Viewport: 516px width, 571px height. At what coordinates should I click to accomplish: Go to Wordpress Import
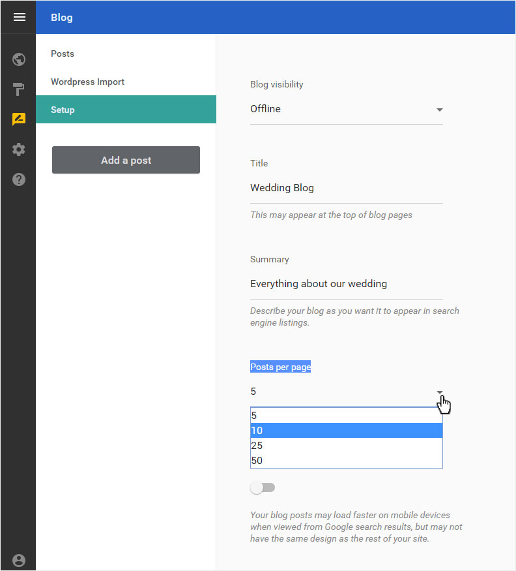[x=87, y=82]
